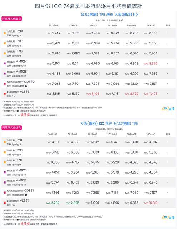Click the red square beside VZ567
The width and height of the screenshot is (177, 229).
(5, 203)
